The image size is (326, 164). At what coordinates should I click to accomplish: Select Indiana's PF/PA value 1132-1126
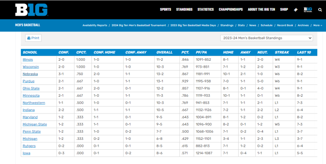pyautogui.click(x=204, y=110)
